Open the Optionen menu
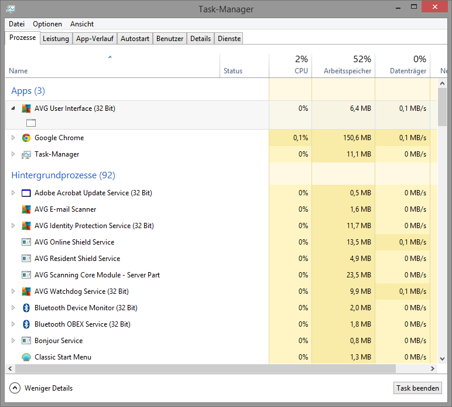This screenshot has width=452, height=407. [x=47, y=24]
